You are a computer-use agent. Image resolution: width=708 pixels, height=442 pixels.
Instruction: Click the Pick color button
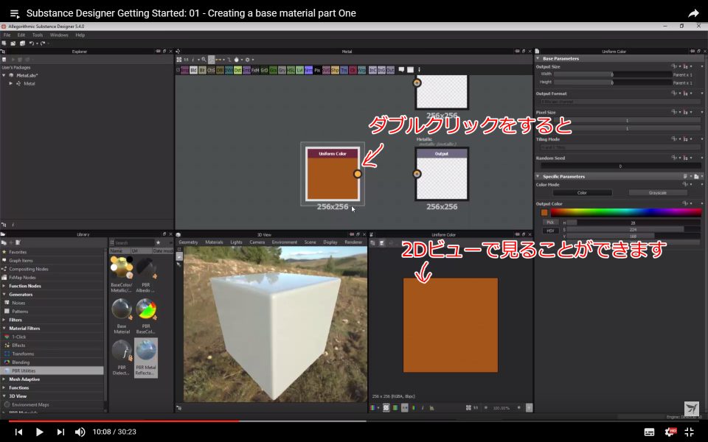(x=550, y=222)
